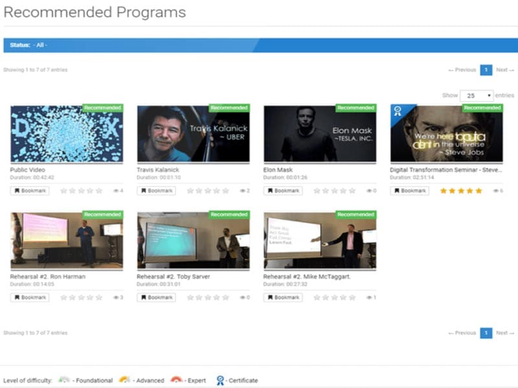The height and width of the screenshot is (388, 518).
Task: Bookmark Rehearsal #2 Ron Harman
Action: [30, 297]
